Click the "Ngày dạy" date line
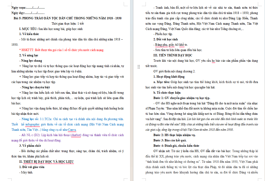This screenshot has height=181, width=265. (x=28, y=13)
